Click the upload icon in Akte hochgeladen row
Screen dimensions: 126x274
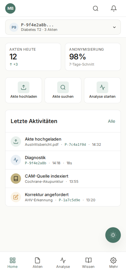tap(16, 142)
